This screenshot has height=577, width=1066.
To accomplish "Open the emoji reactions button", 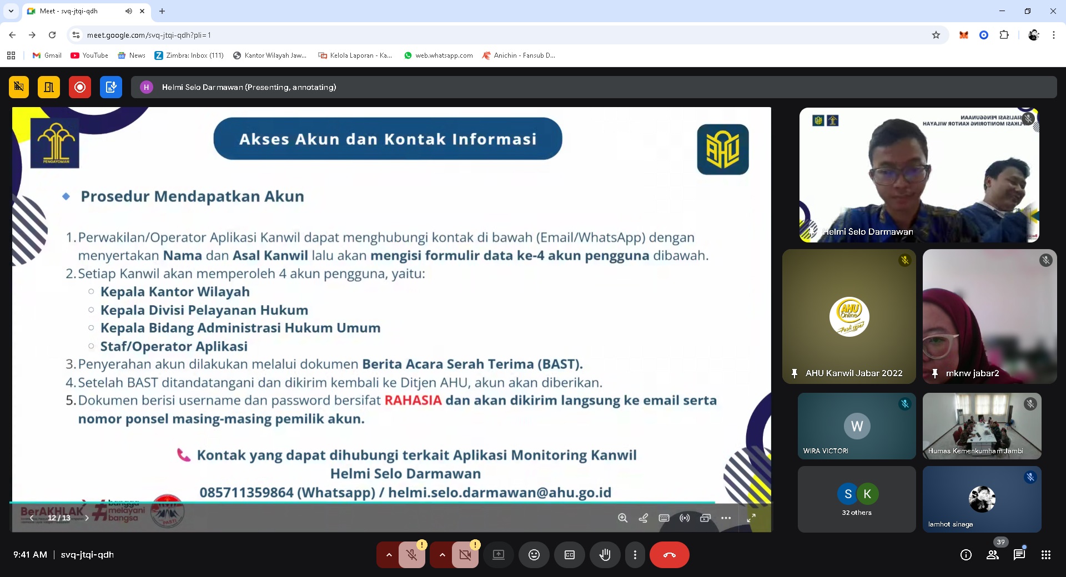I will 534,555.
